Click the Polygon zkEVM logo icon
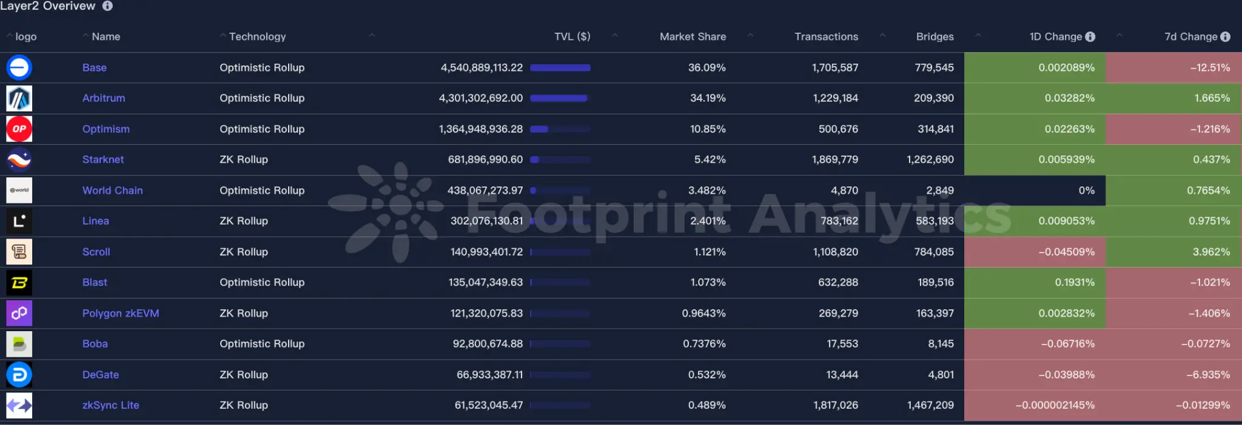The width and height of the screenshot is (1242, 425). tap(19, 313)
